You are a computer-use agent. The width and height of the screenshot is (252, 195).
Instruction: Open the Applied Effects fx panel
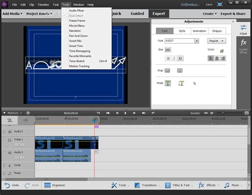(x=243, y=46)
